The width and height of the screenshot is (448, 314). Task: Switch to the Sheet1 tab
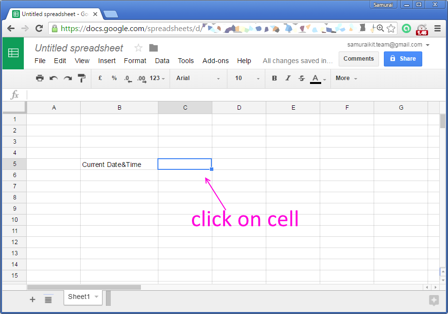(x=79, y=297)
